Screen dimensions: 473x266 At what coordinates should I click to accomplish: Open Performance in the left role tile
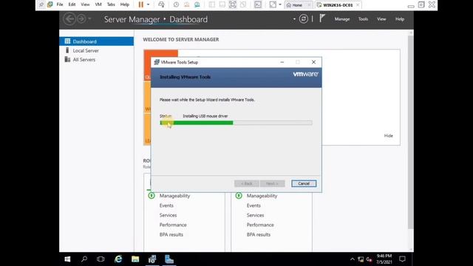[173, 225]
